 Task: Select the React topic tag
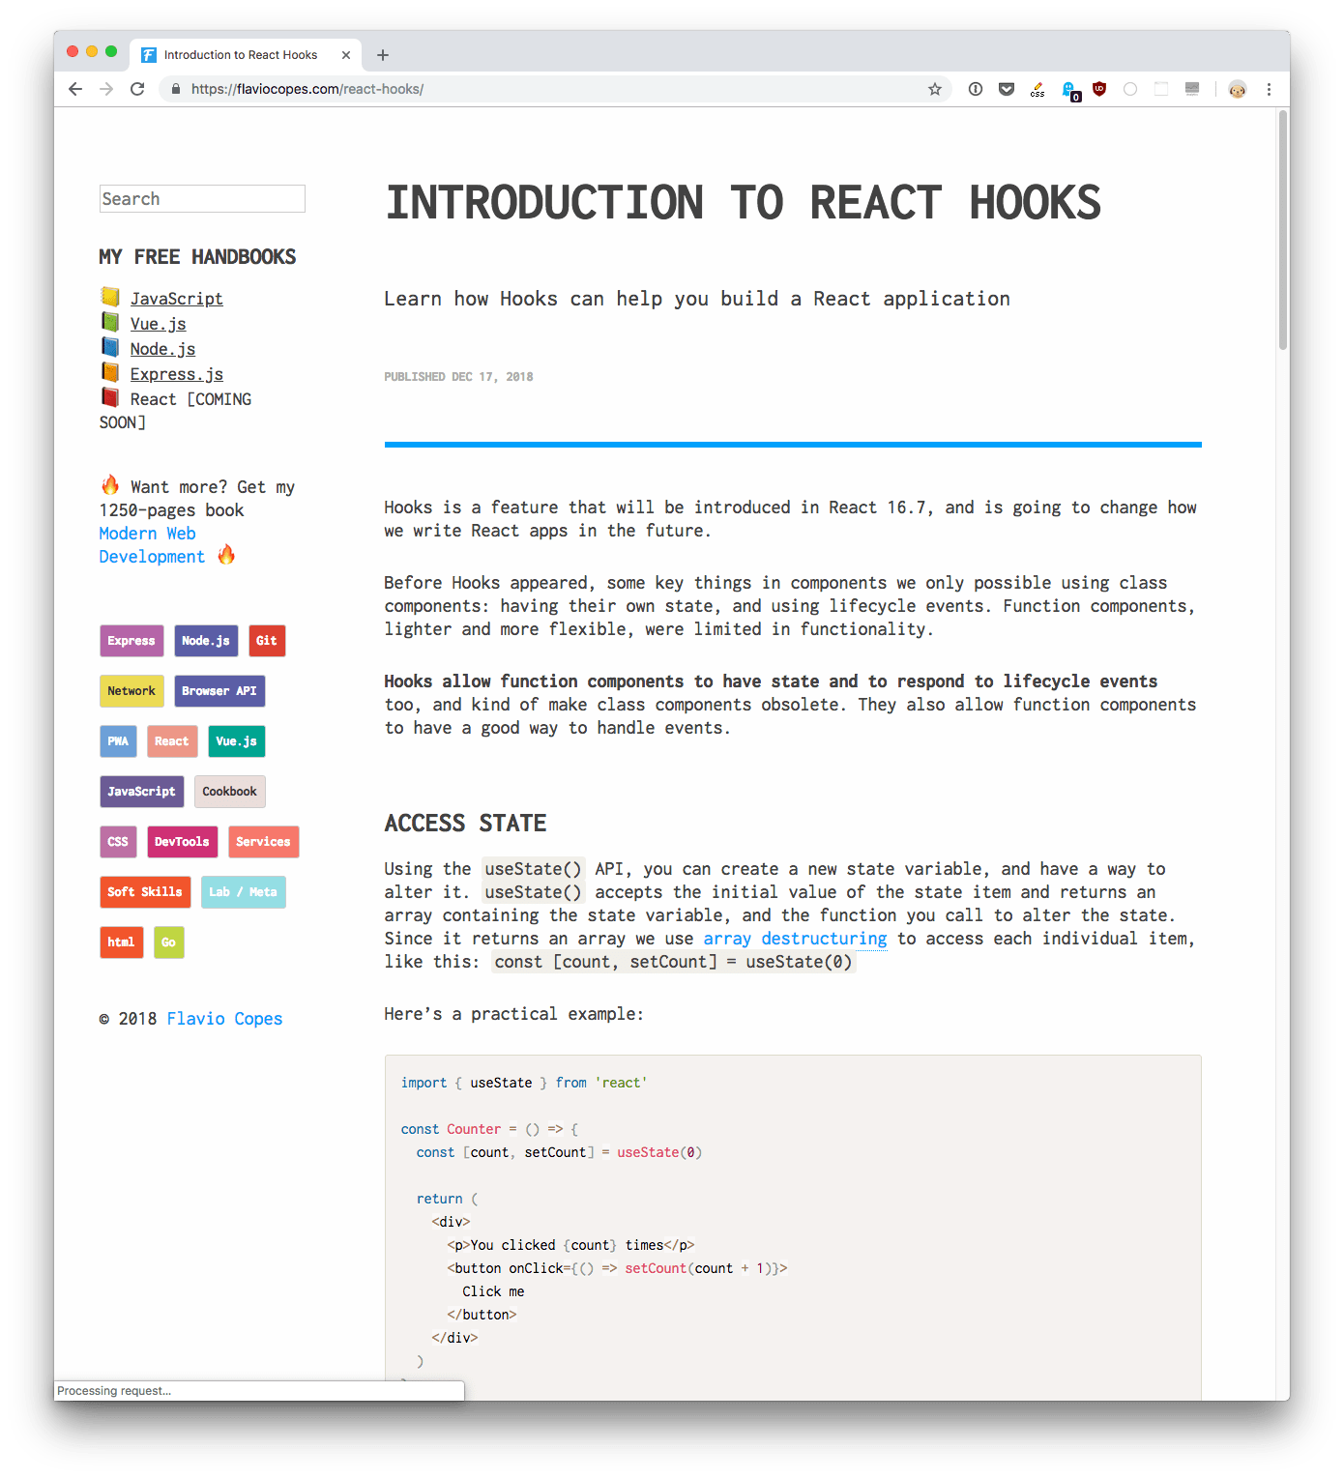(x=172, y=741)
